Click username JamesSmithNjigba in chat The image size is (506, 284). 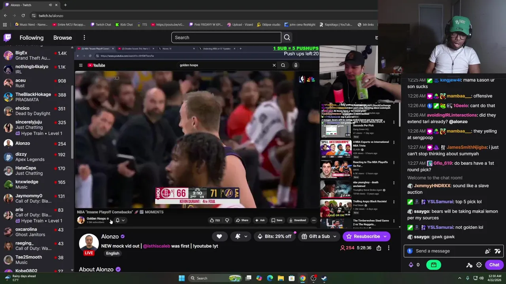pyautogui.click(x=467, y=147)
